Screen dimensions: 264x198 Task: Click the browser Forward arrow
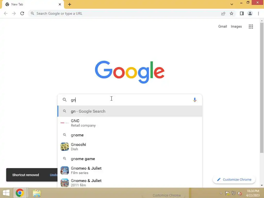point(14,13)
